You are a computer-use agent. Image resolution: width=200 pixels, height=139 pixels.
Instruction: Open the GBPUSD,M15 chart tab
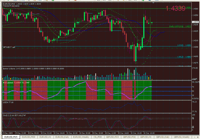(112, 137)
